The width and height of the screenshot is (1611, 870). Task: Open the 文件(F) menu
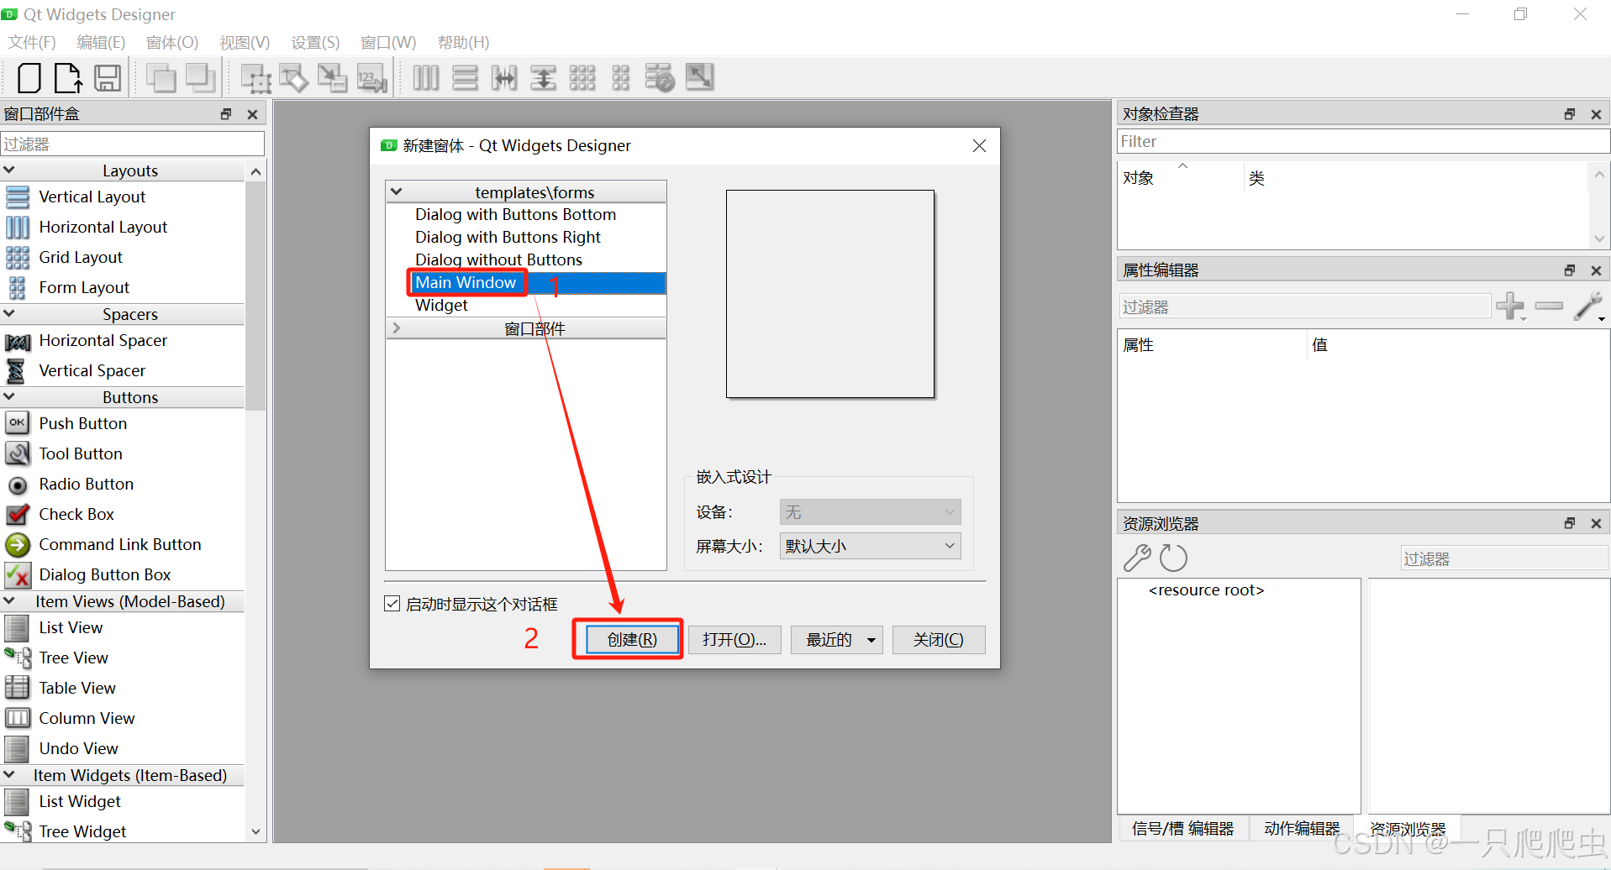click(32, 42)
